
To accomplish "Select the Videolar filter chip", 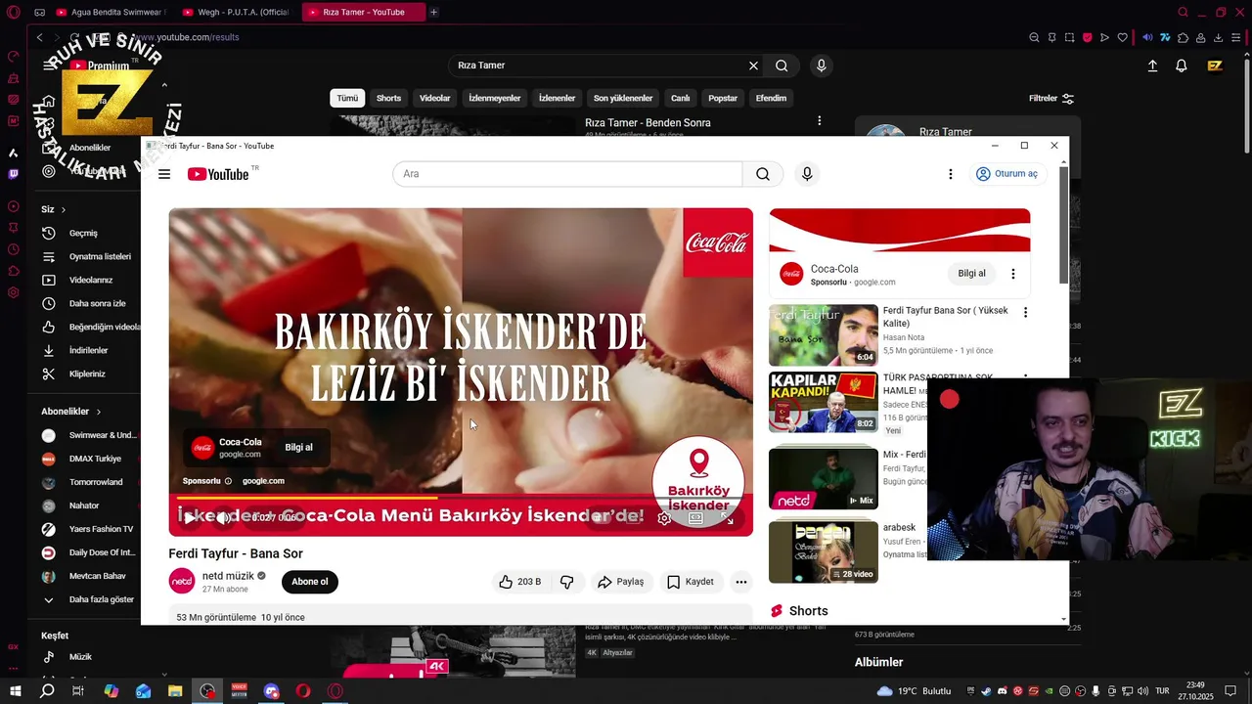I will (435, 98).
